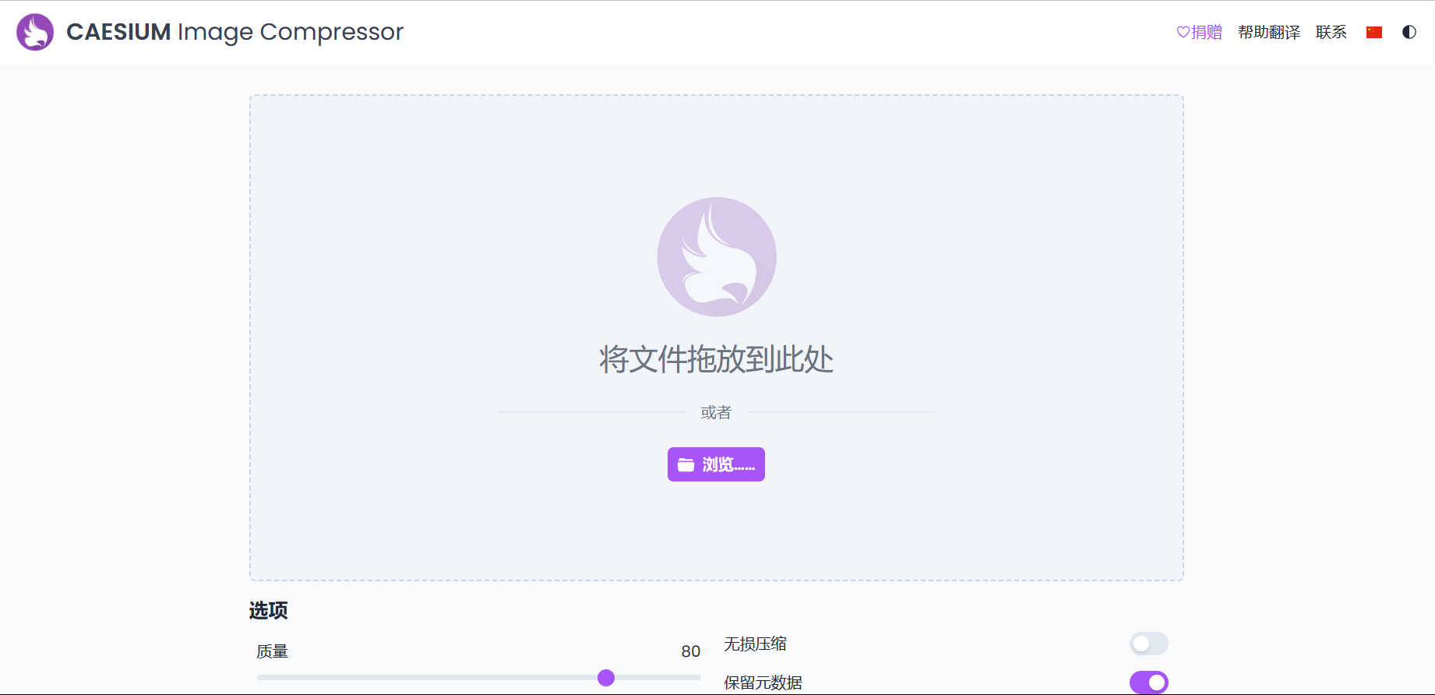The width and height of the screenshot is (1435, 695).
Task: Click the 或者 separator label
Action: click(716, 412)
